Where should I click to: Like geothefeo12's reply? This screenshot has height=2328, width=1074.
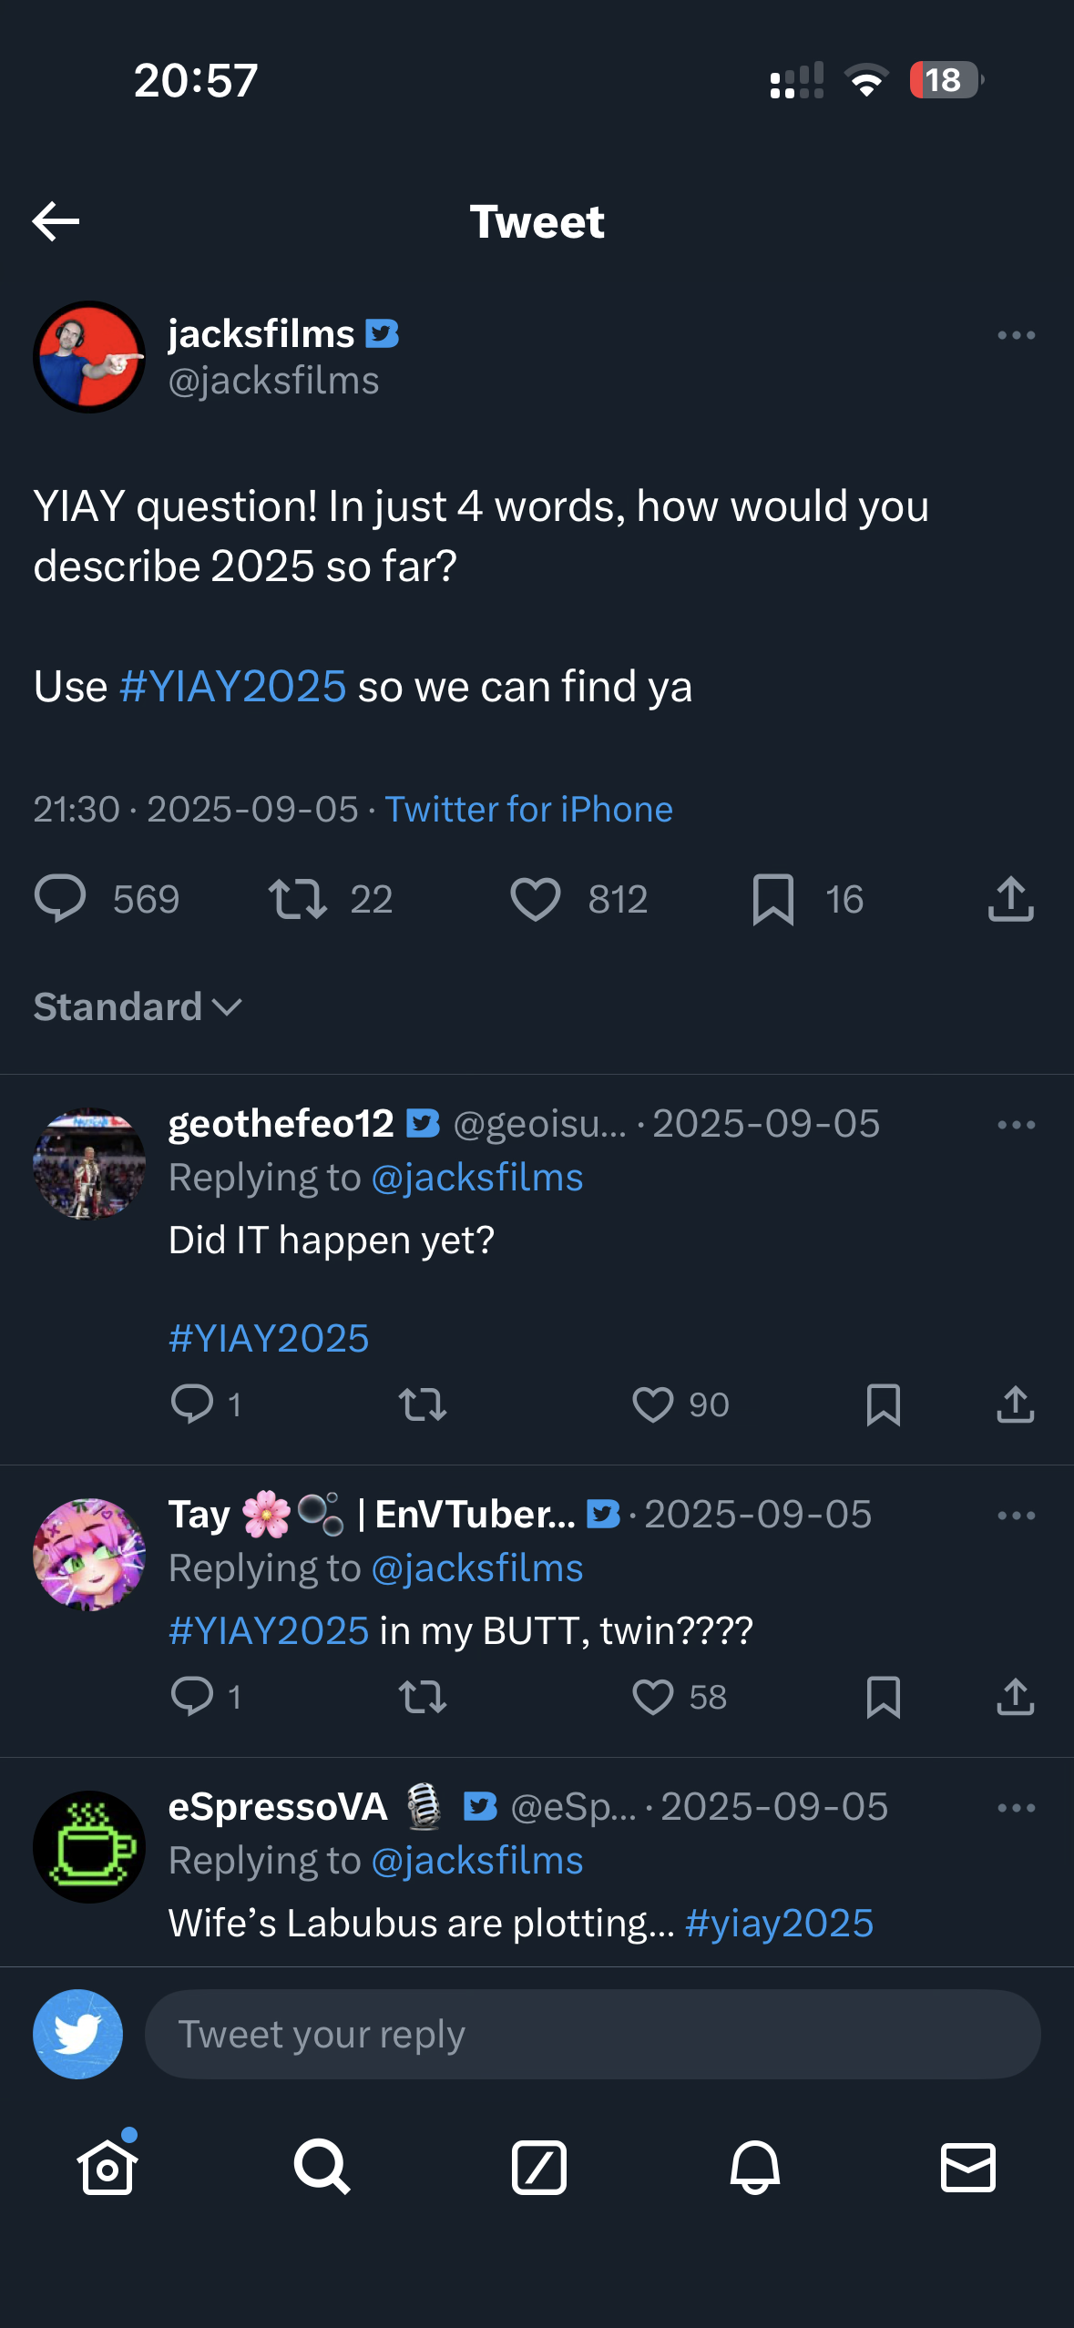653,1404
